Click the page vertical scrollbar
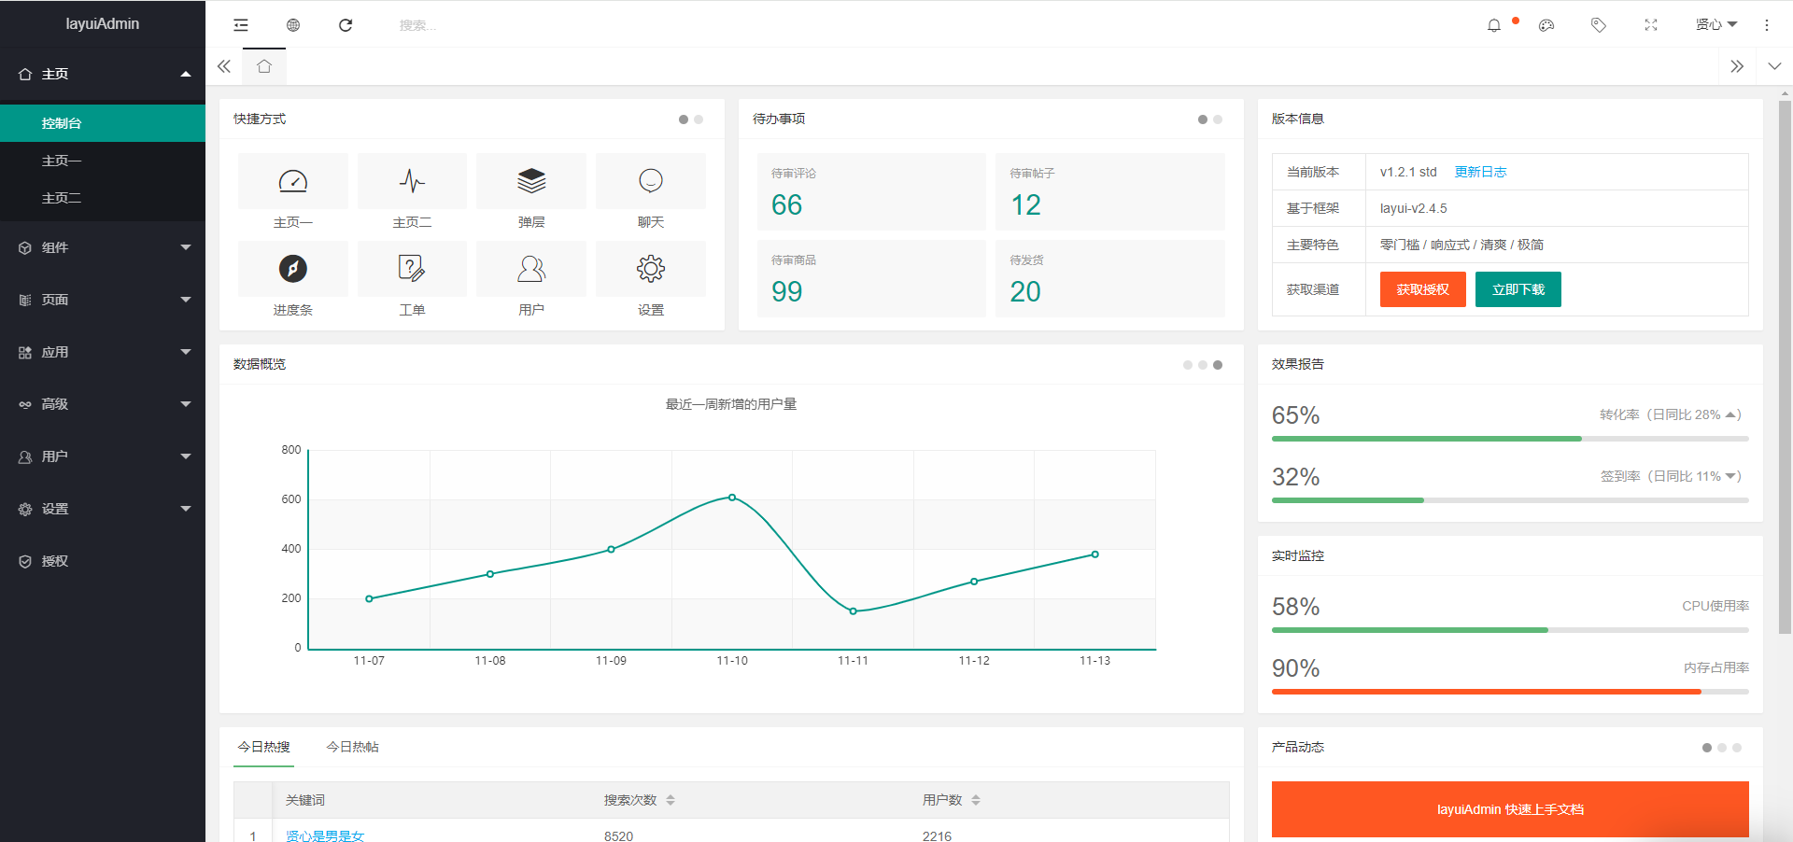The image size is (1793, 842). point(1785,367)
